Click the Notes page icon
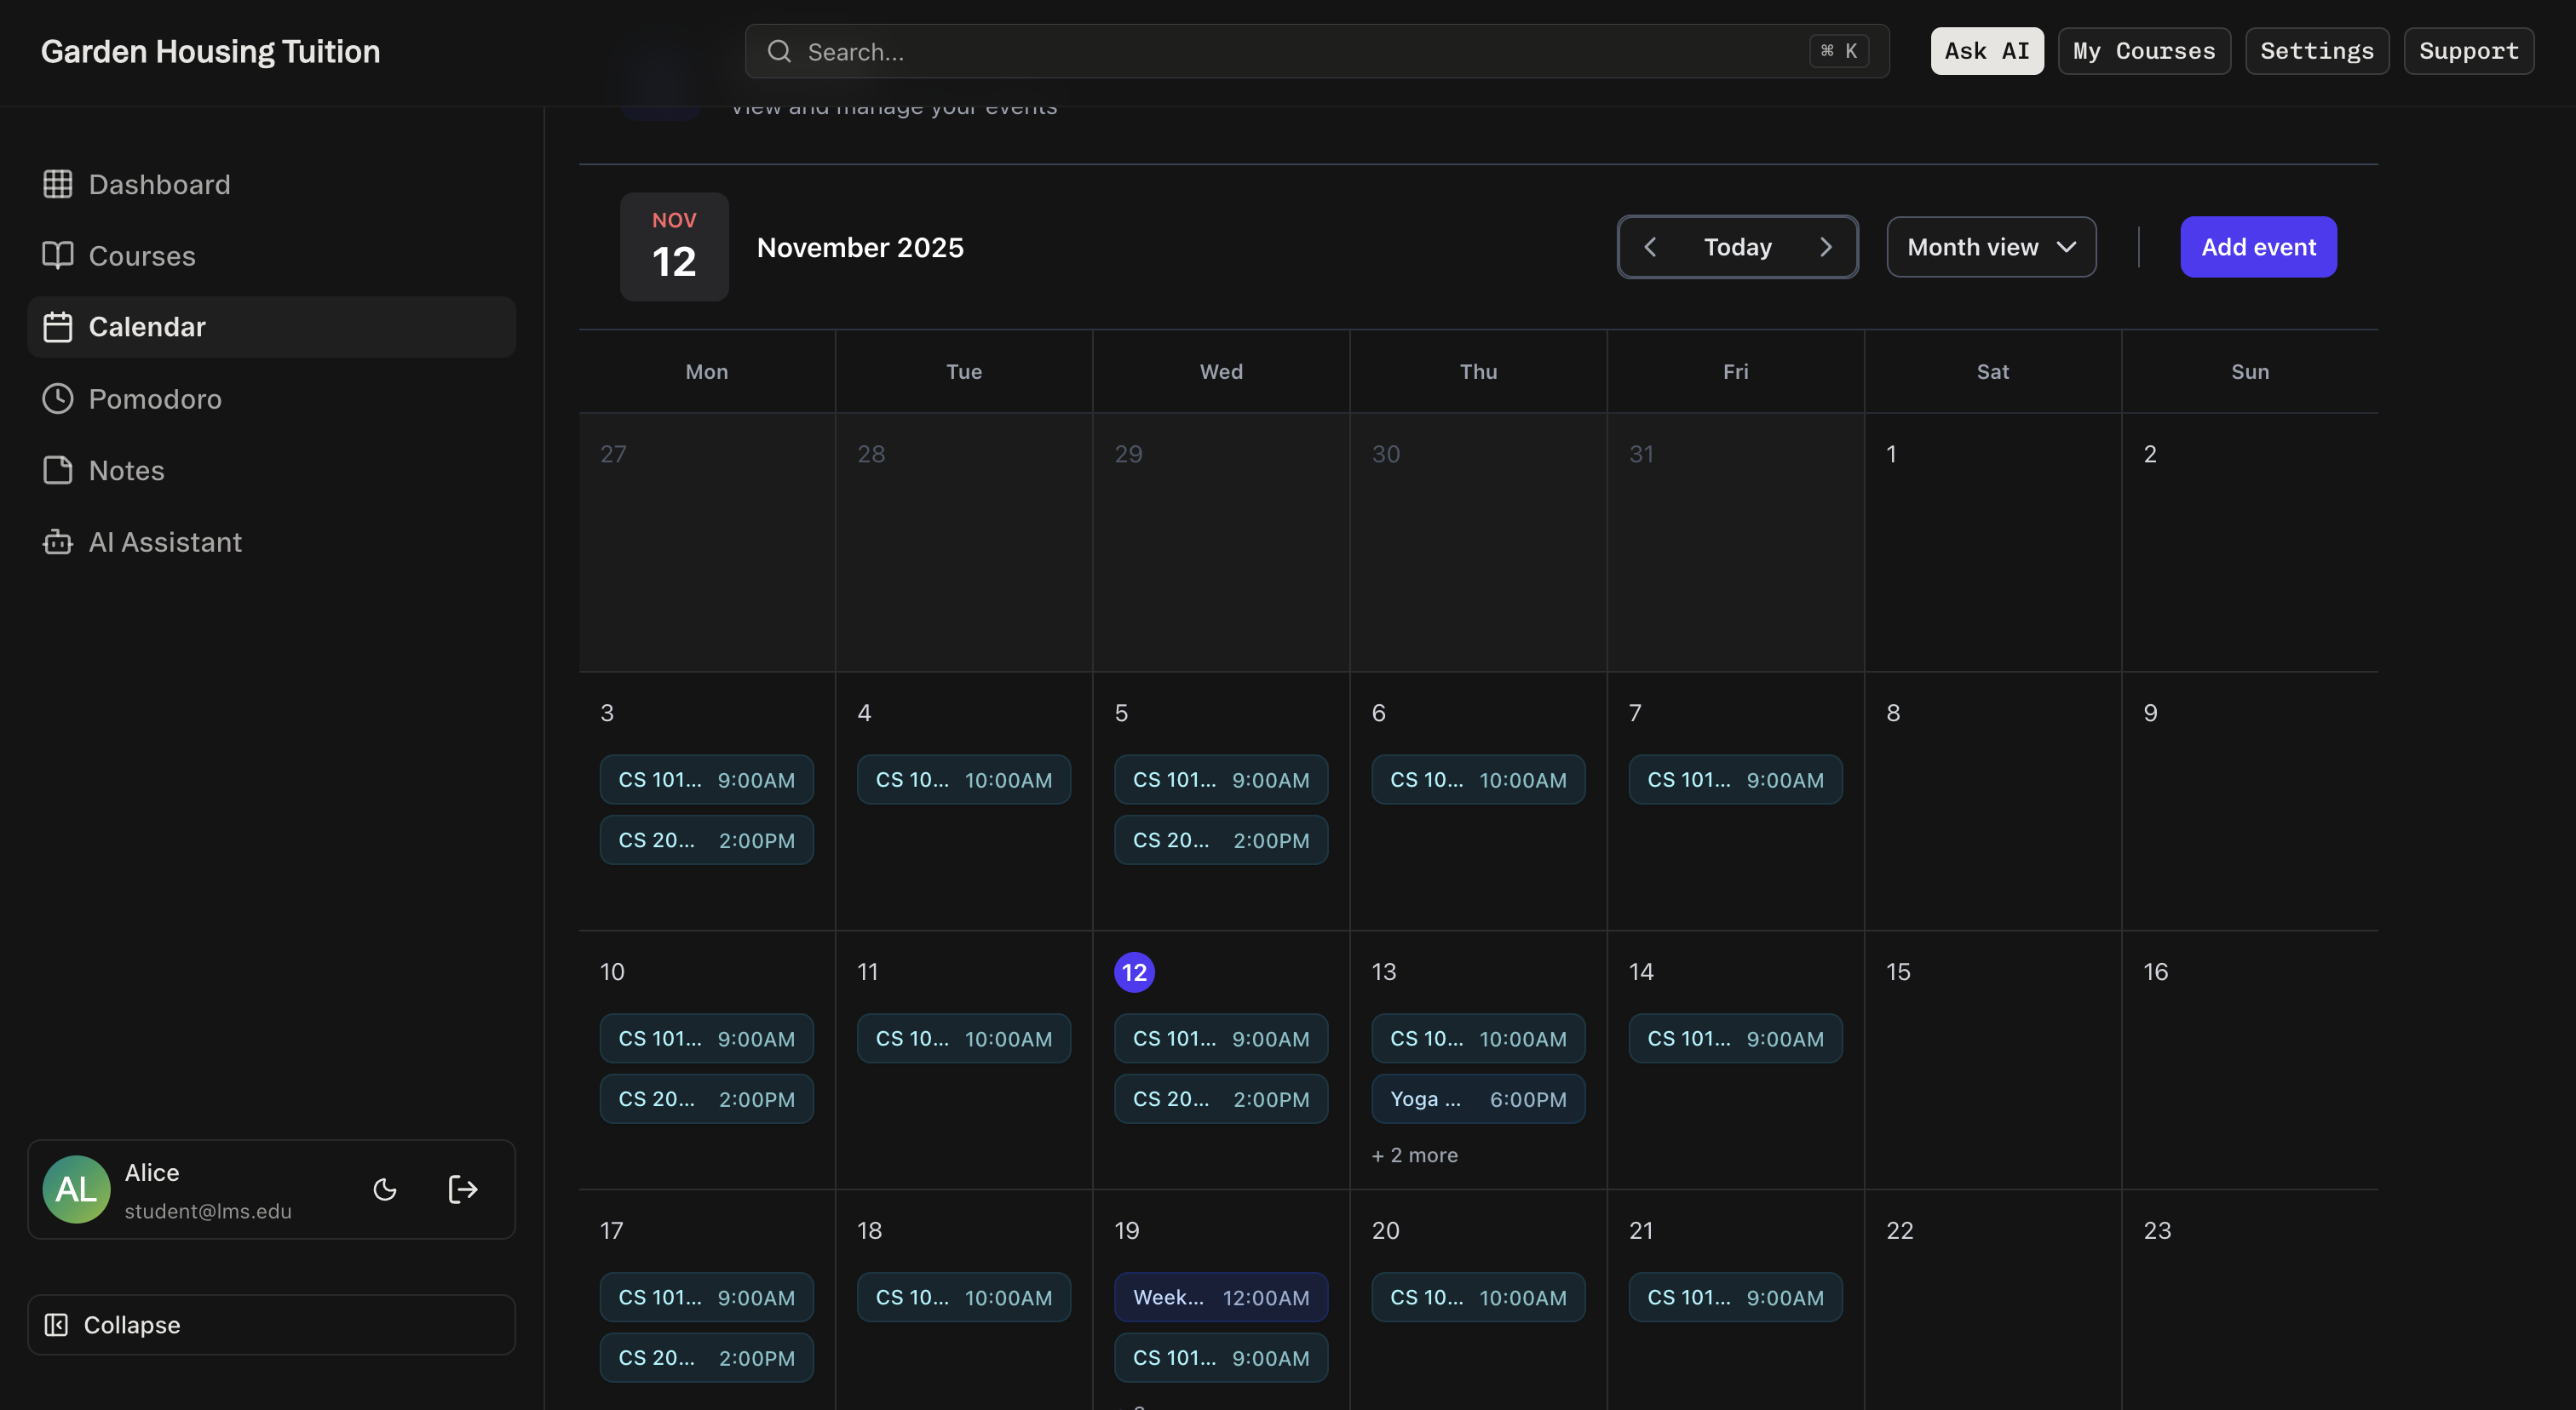The width and height of the screenshot is (2576, 1410). 57,470
